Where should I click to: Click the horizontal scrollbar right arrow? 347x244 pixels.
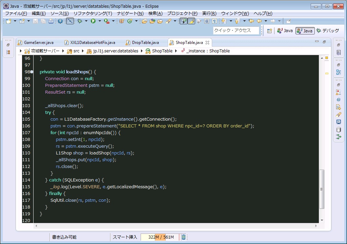tap(316, 226)
